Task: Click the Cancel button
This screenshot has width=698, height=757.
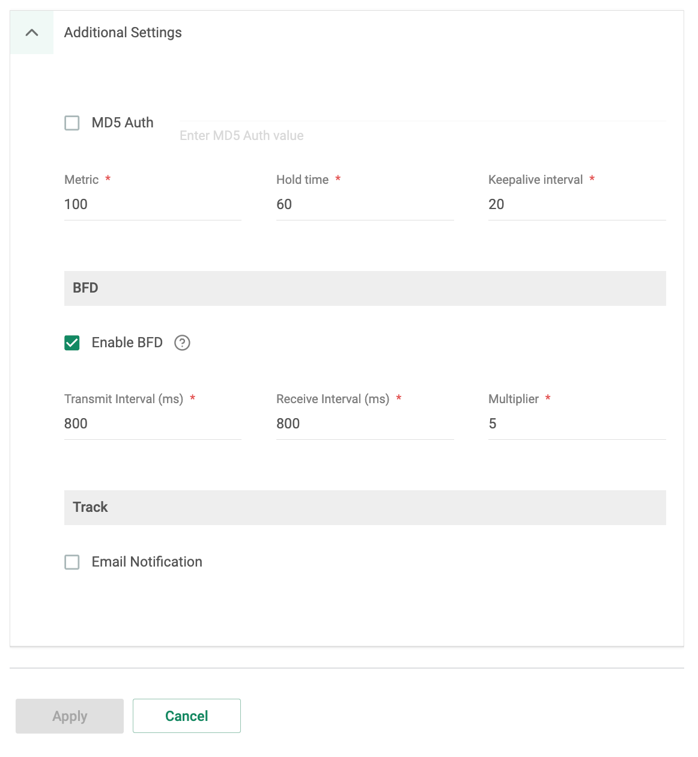Action: (x=186, y=716)
